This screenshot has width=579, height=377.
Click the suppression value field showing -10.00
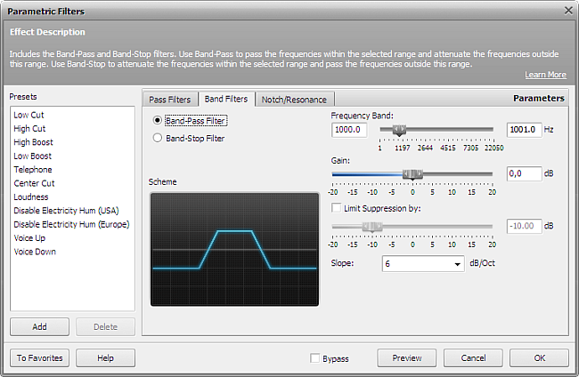point(525,226)
